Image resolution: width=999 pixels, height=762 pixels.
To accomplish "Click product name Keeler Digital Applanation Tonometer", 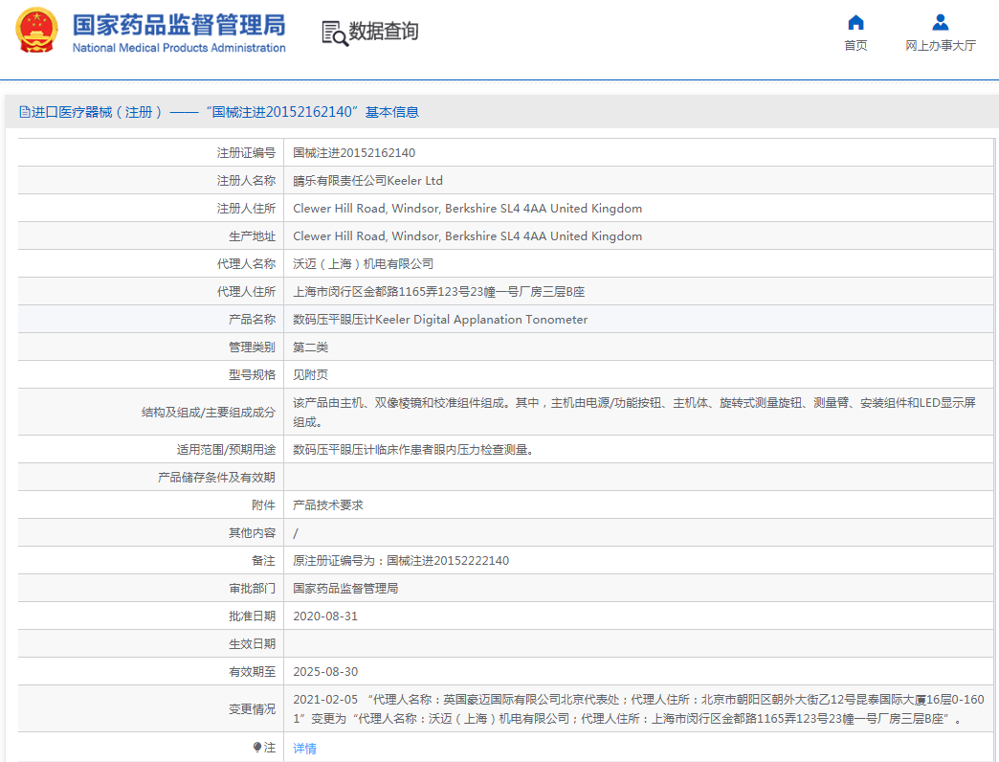I will [440, 319].
